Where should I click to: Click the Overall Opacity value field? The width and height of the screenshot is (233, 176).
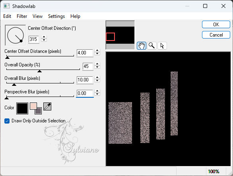click(88, 66)
